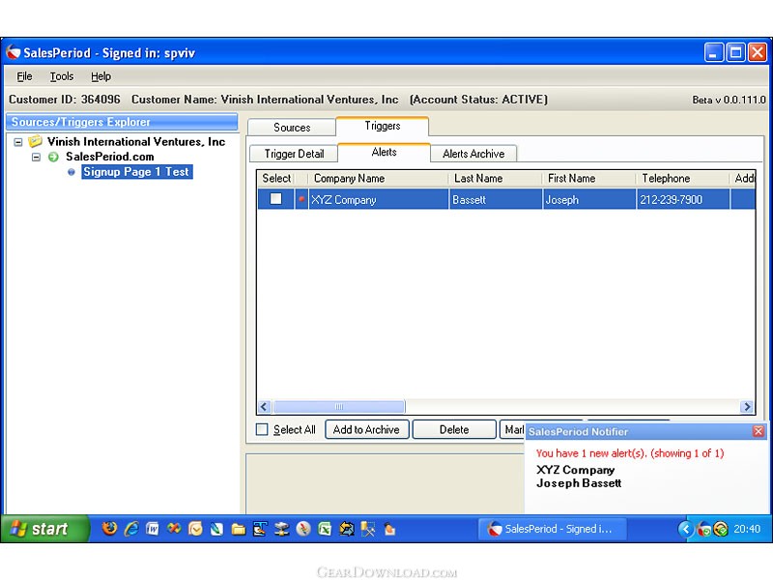
Task: Click the orange person quick launch icon
Action: [x=389, y=529]
